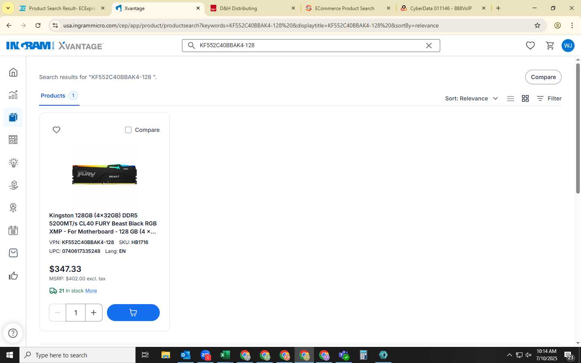Open the calendar icon in the sidebar

click(13, 230)
